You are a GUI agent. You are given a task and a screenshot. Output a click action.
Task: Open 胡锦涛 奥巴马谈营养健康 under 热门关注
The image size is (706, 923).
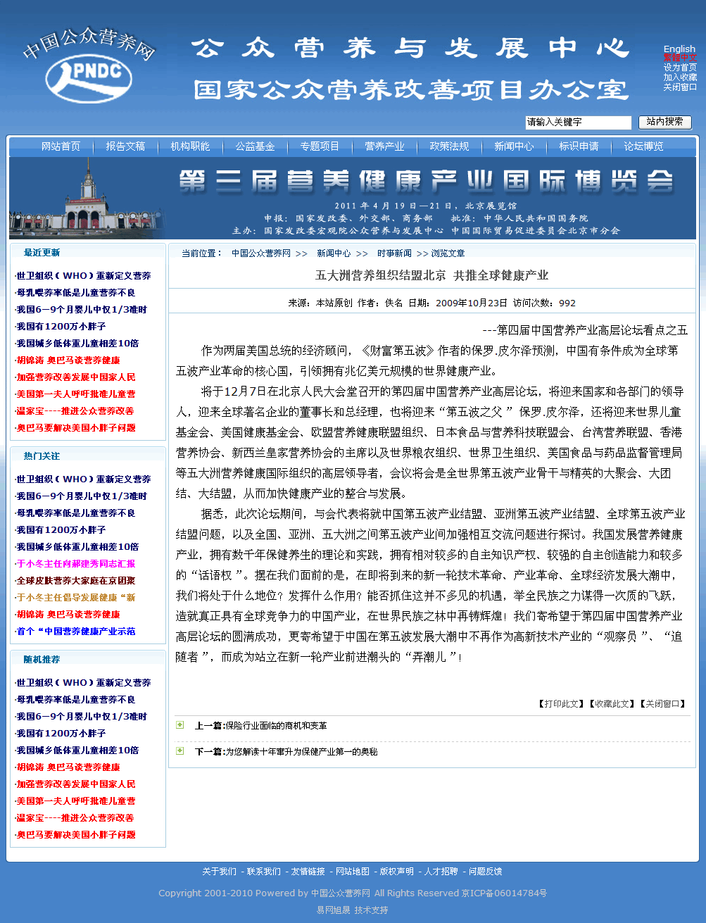[x=68, y=615]
